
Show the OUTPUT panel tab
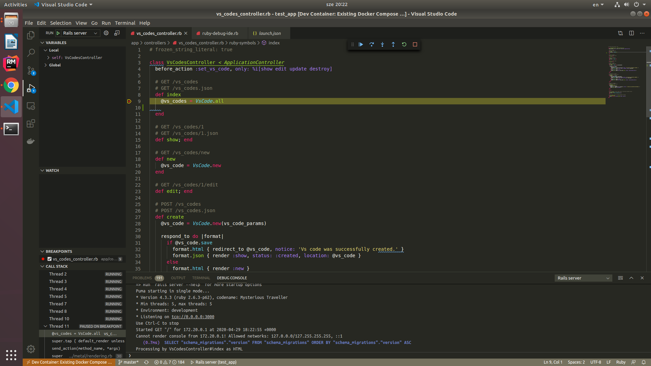pos(178,278)
